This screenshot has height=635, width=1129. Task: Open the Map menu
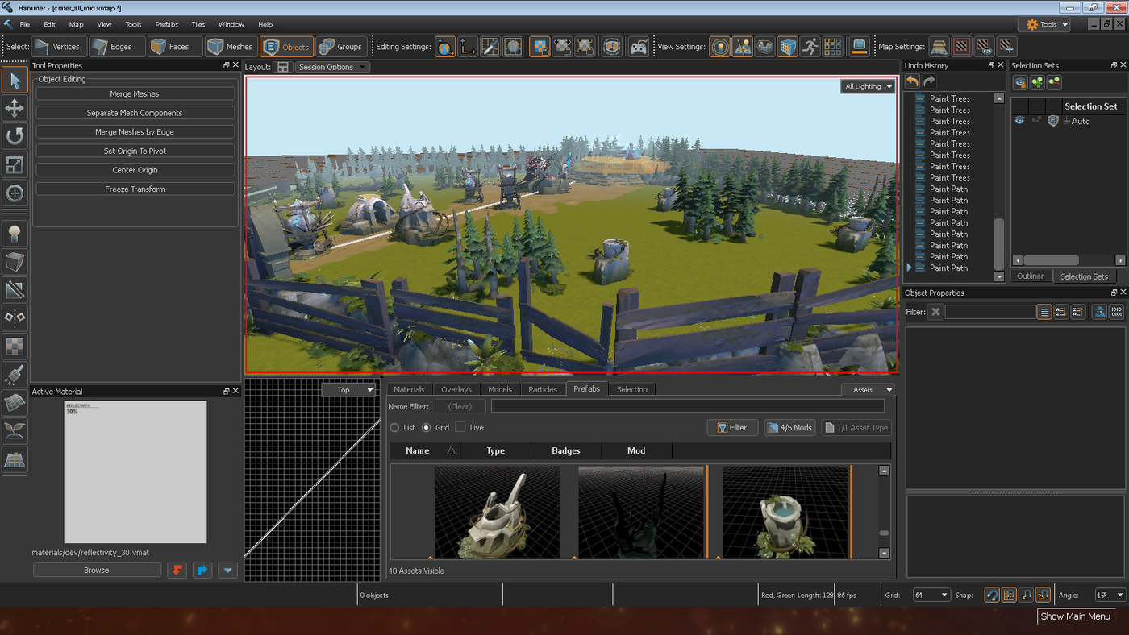click(77, 24)
